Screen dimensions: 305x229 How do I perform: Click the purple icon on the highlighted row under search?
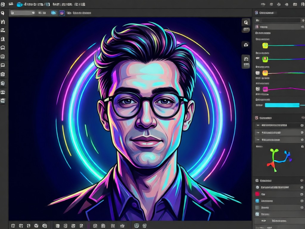pyautogui.click(x=257, y=27)
